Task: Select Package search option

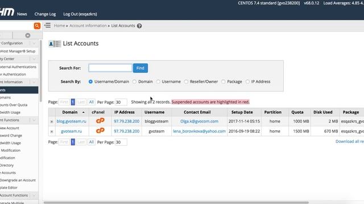Action: tap(224, 82)
